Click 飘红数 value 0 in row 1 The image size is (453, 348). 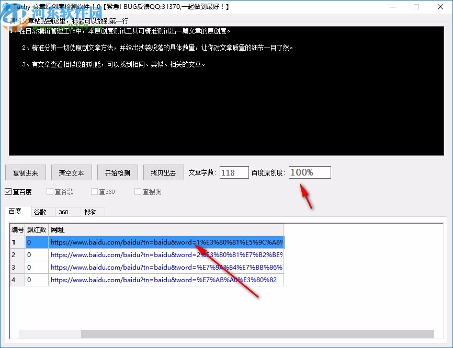click(x=37, y=242)
